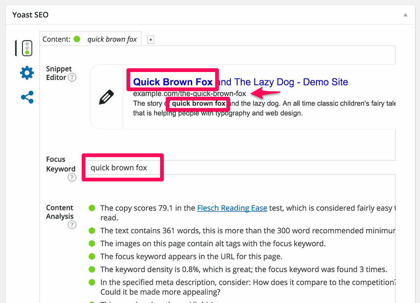This screenshot has width=420, height=303.
Task: Collapse the Yoast SEO panel arrow
Action: coord(406,15)
